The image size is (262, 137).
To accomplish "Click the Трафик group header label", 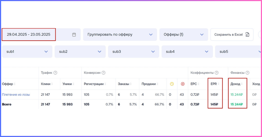I will pyautogui.click(x=47, y=73).
